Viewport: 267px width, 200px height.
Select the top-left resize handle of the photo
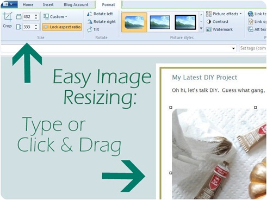pyautogui.click(x=171, y=108)
